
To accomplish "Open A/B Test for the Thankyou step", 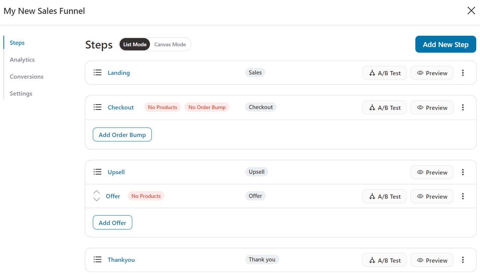I will (x=384, y=260).
